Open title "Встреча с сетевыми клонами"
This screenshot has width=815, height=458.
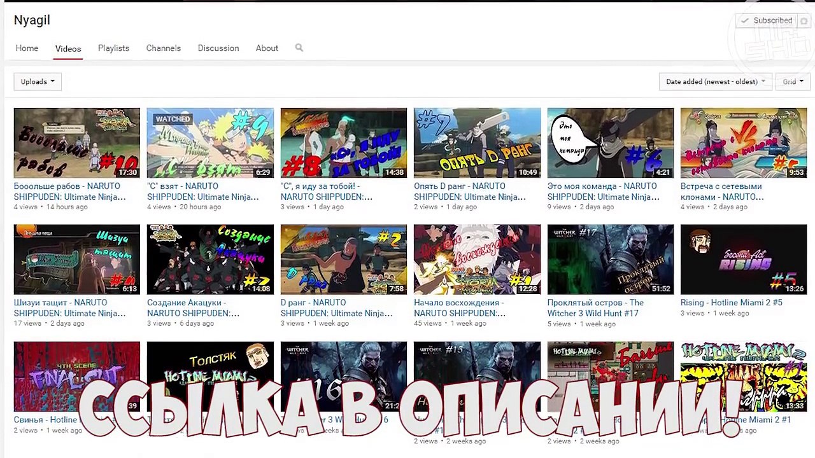coord(722,191)
